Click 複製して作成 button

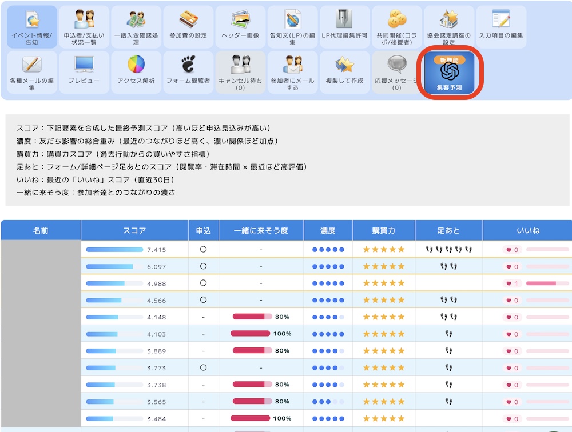tap(344, 71)
